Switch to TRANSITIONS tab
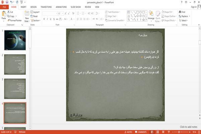Viewport: 201px width, 134px height. 46,7
